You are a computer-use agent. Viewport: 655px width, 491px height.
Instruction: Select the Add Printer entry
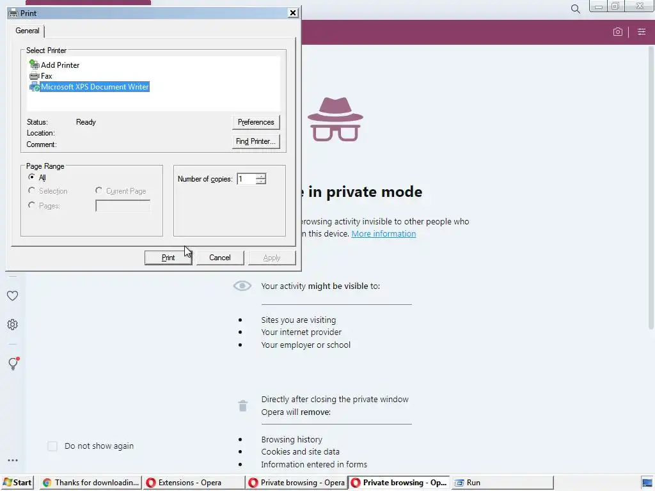[54, 65]
